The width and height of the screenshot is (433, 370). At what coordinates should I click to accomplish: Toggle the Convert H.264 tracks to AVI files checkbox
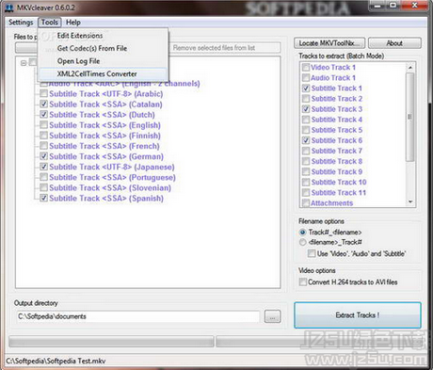pyautogui.click(x=303, y=282)
